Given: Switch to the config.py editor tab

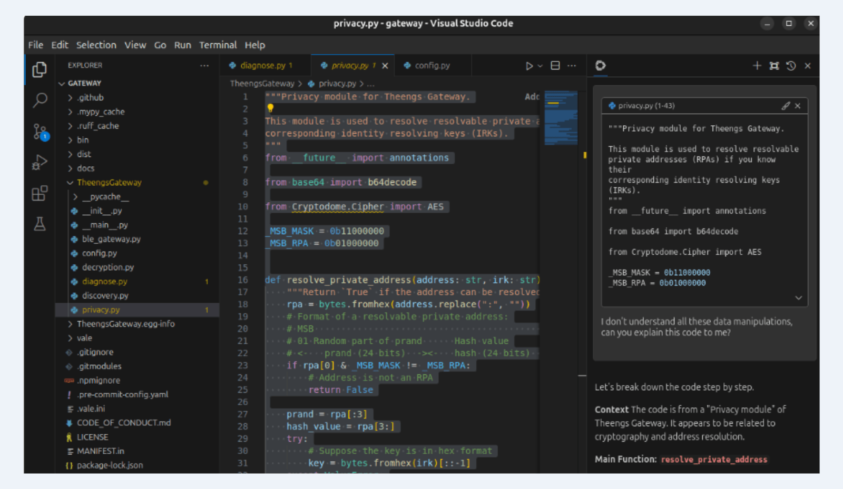Looking at the screenshot, I should [x=432, y=66].
